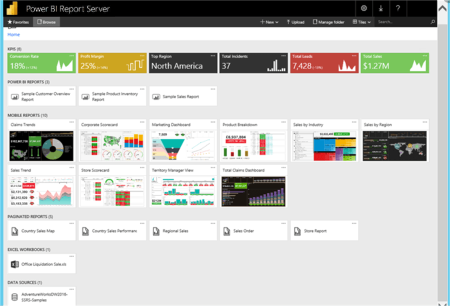This screenshot has width=450, height=306.
Task: Expand the Tiles view dropdown
Action: [x=361, y=22]
